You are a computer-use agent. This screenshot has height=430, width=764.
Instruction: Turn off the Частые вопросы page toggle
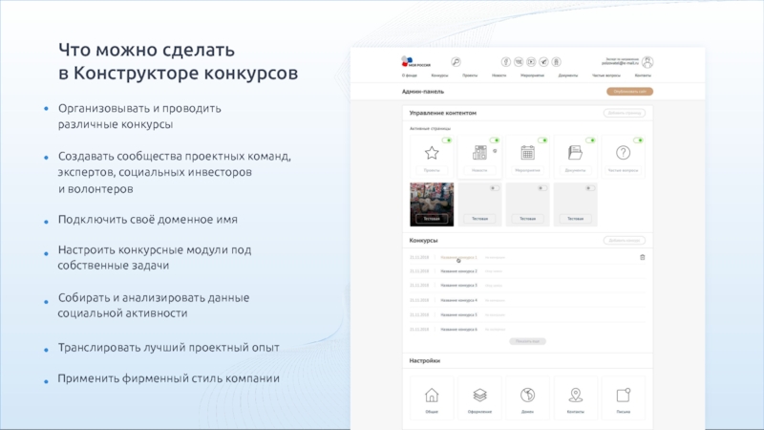(637, 140)
